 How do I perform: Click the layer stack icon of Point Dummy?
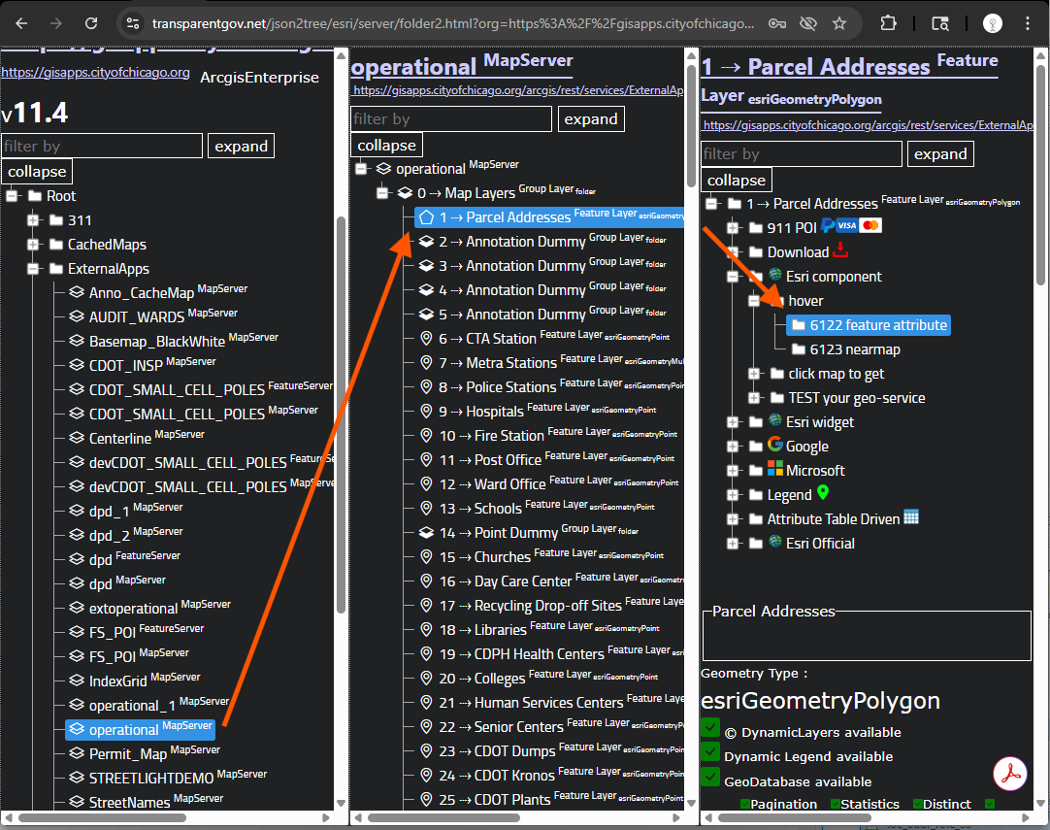coord(426,533)
